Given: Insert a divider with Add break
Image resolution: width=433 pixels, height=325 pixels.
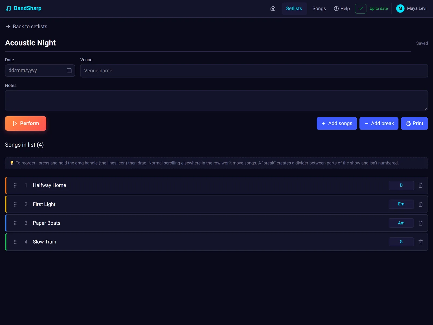Looking at the screenshot, I should point(379,123).
